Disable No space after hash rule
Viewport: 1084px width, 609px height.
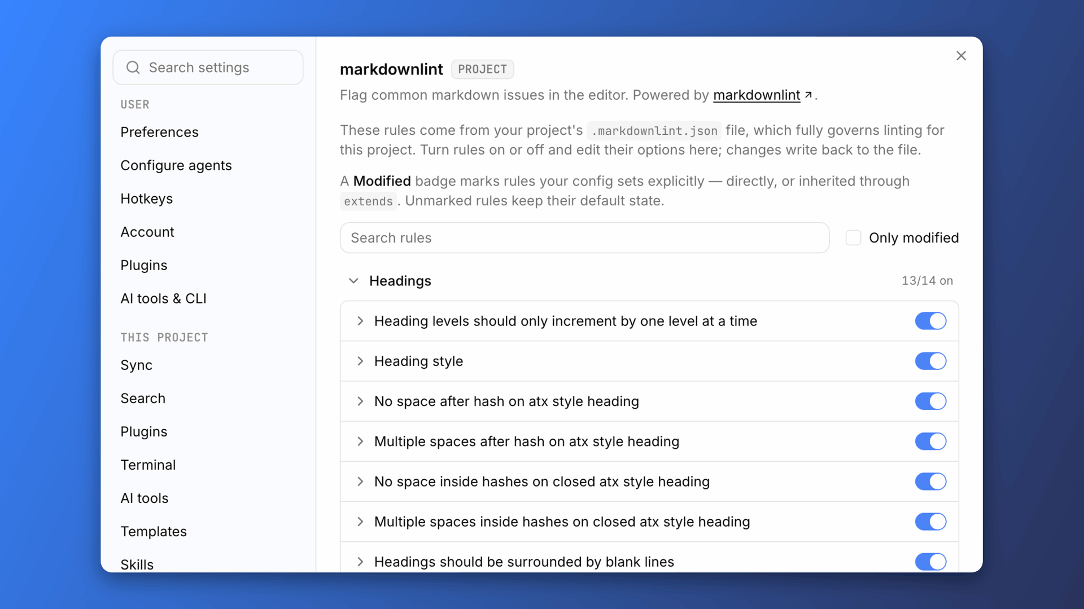pyautogui.click(x=930, y=401)
